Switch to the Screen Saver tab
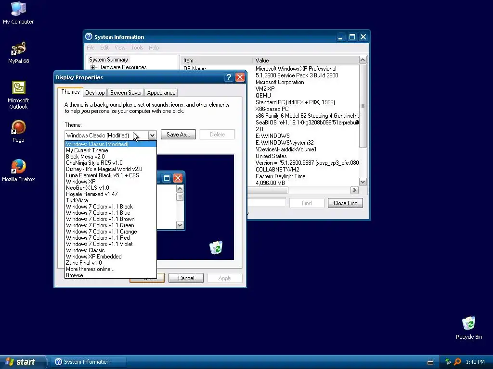This screenshot has height=369, width=493. [126, 93]
